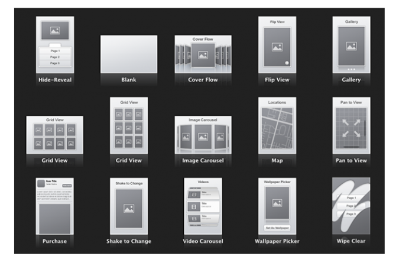Choose the Shake to Change template
This screenshot has width=396, height=263.
point(129,206)
